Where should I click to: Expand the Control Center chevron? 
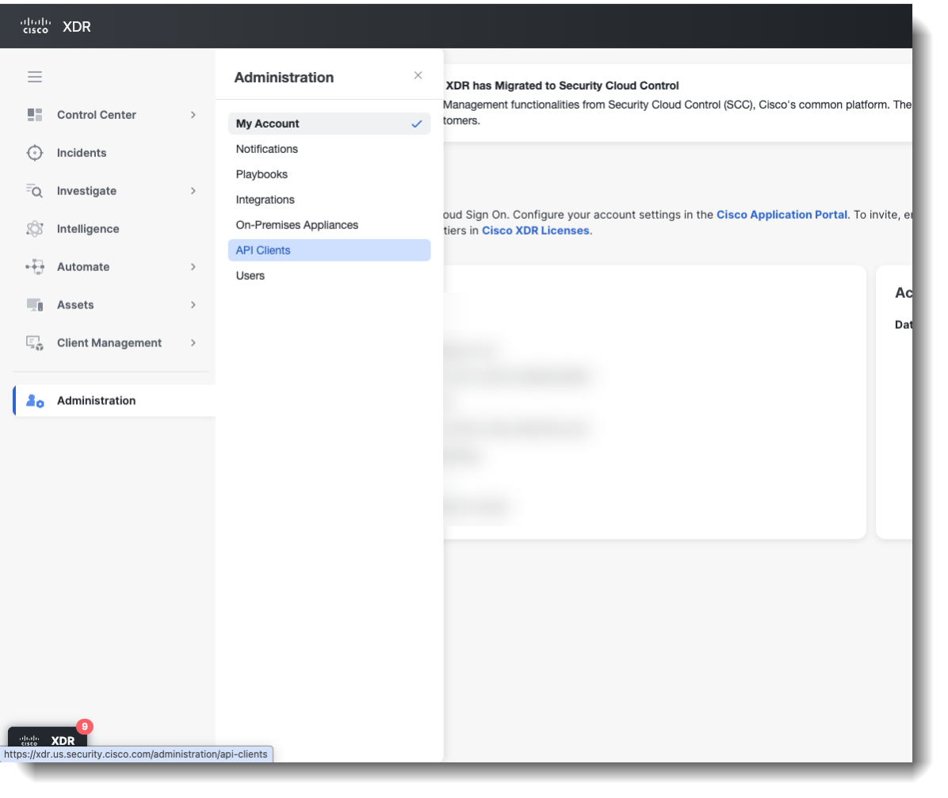[x=193, y=115]
